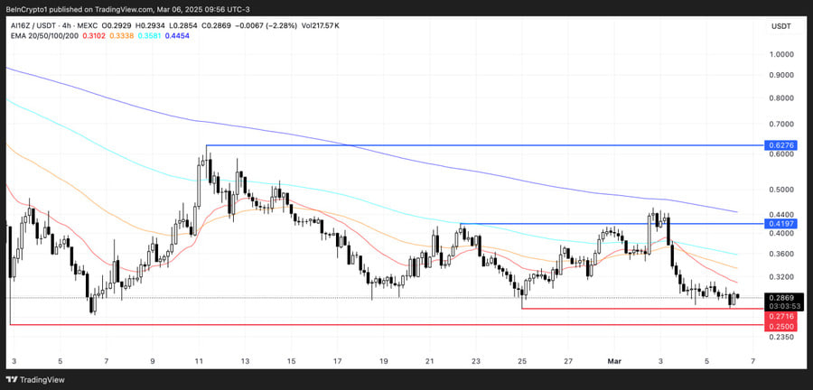
Task: Click the Mar label on the date axis
Action: tap(614, 360)
